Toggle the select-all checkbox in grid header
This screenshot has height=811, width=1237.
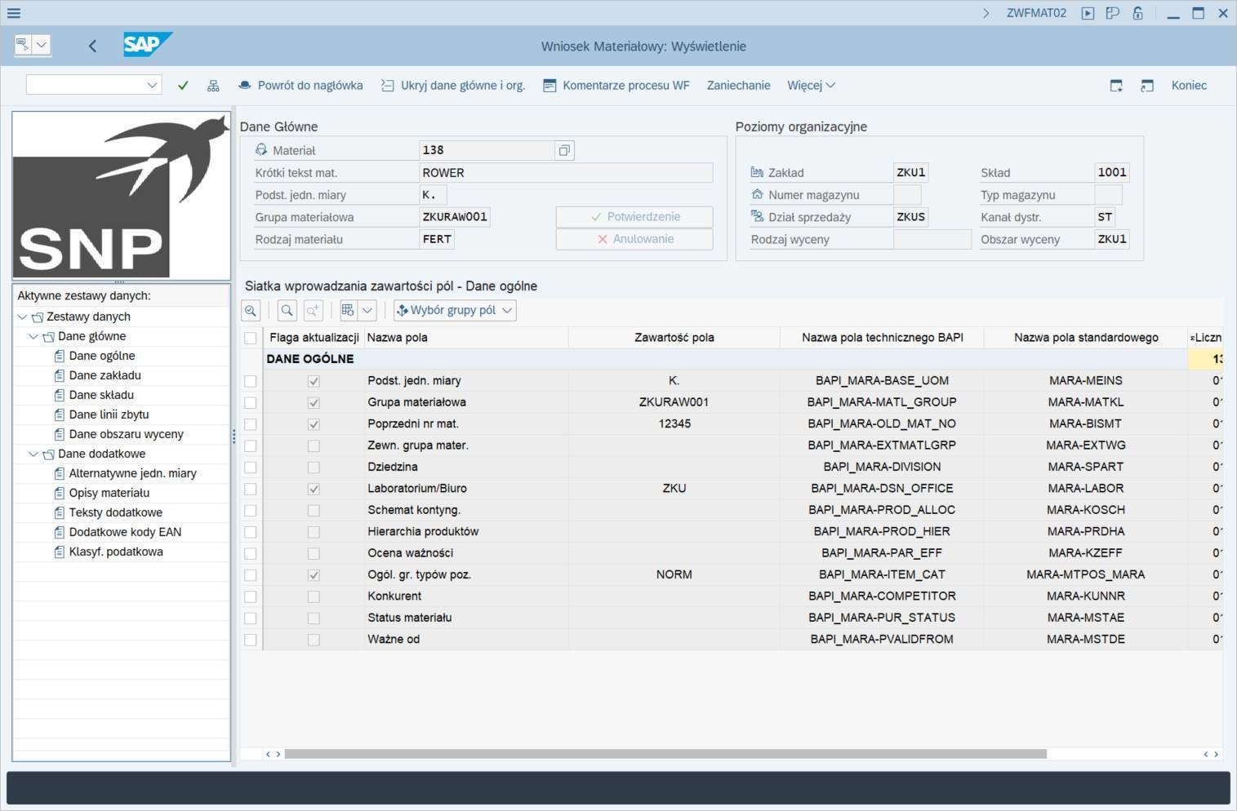coord(251,338)
